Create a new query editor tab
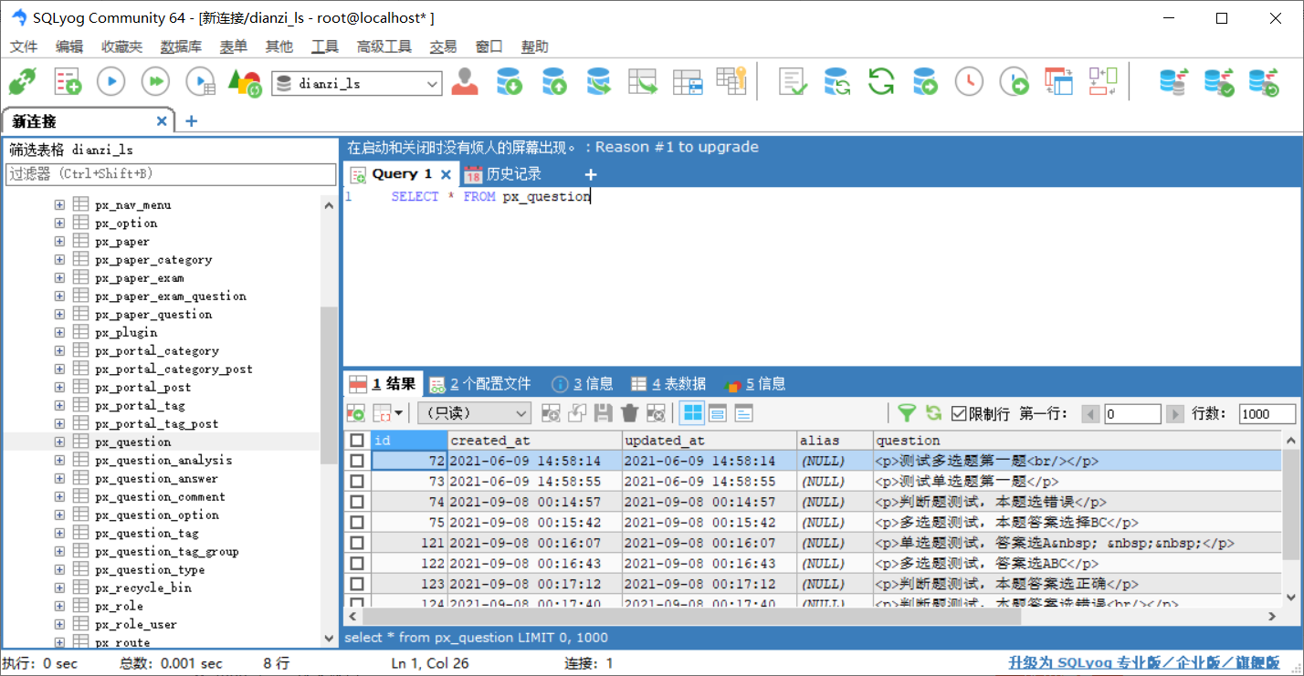This screenshot has width=1304, height=676. pos(590,173)
